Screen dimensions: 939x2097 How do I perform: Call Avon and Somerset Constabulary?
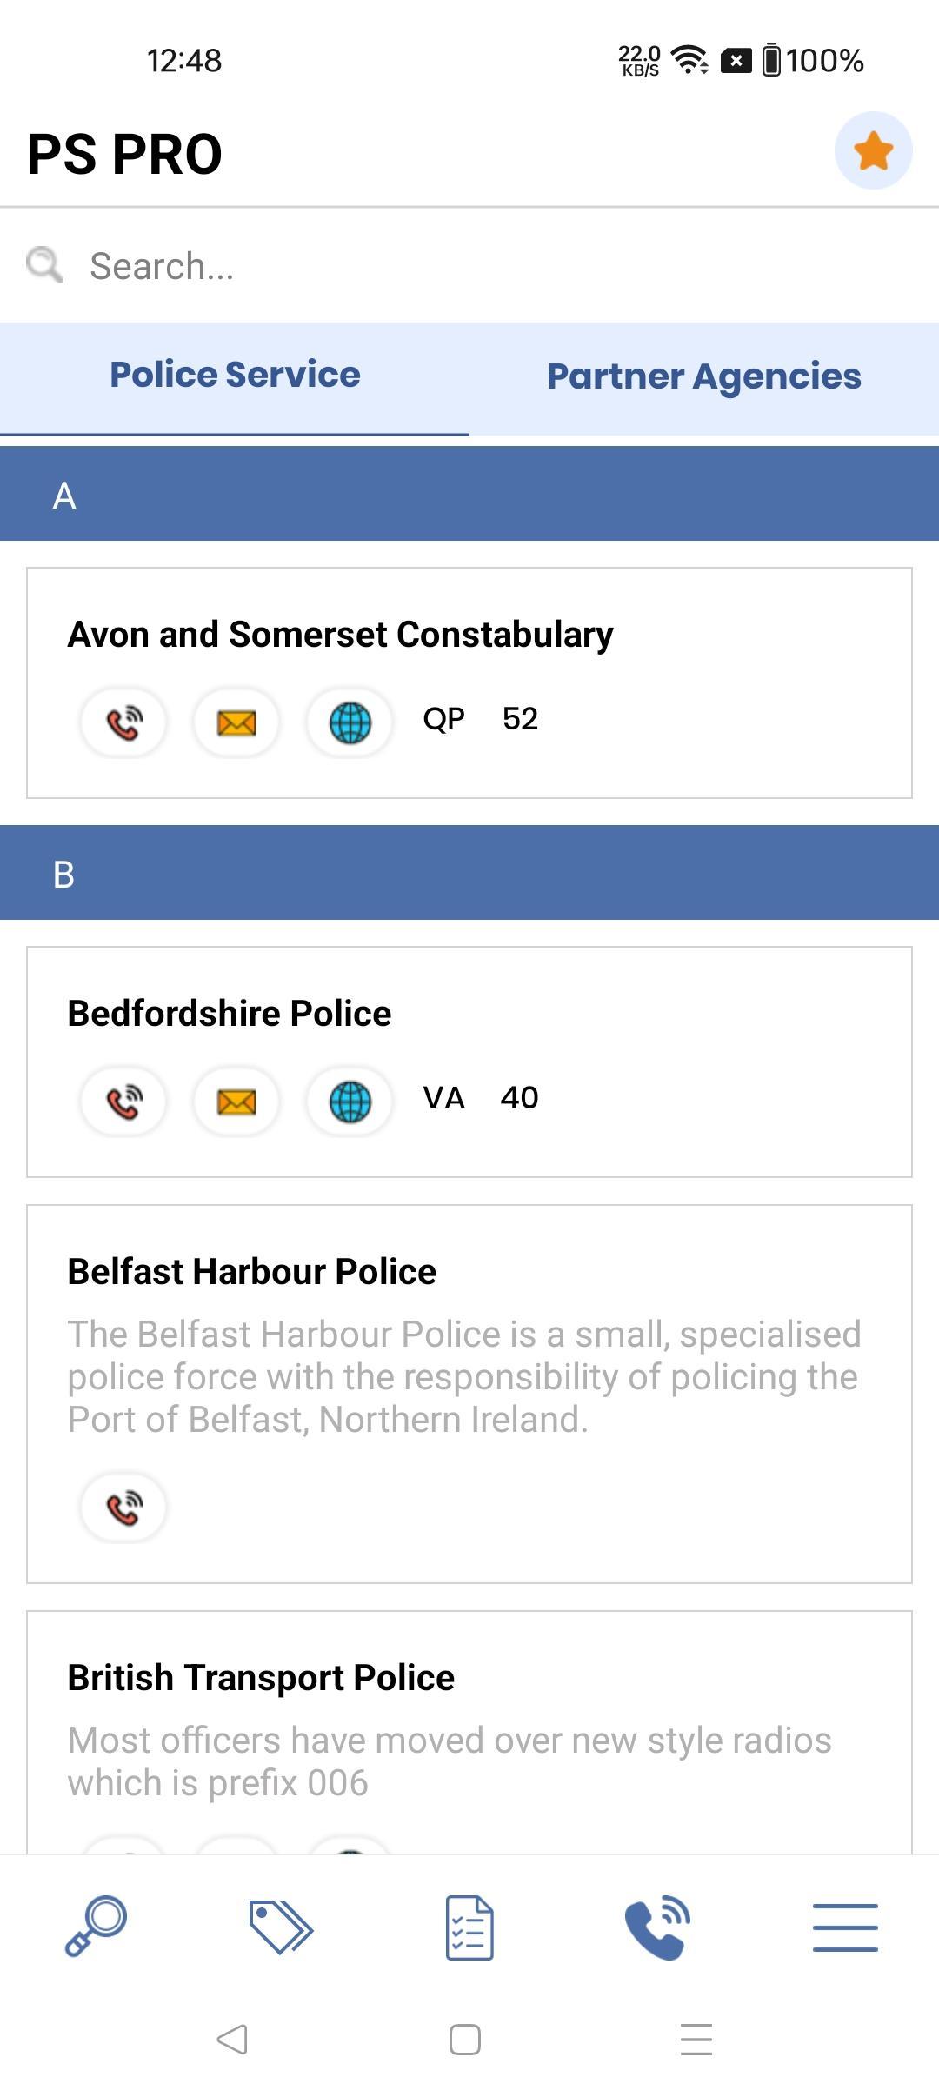(123, 722)
